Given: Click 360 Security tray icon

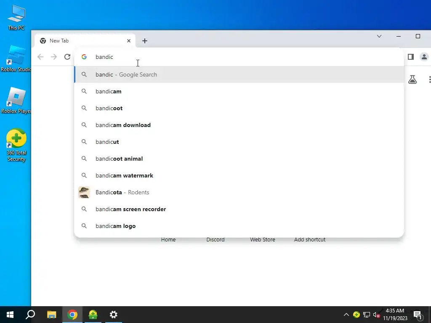Looking at the screenshot, I should point(356,315).
